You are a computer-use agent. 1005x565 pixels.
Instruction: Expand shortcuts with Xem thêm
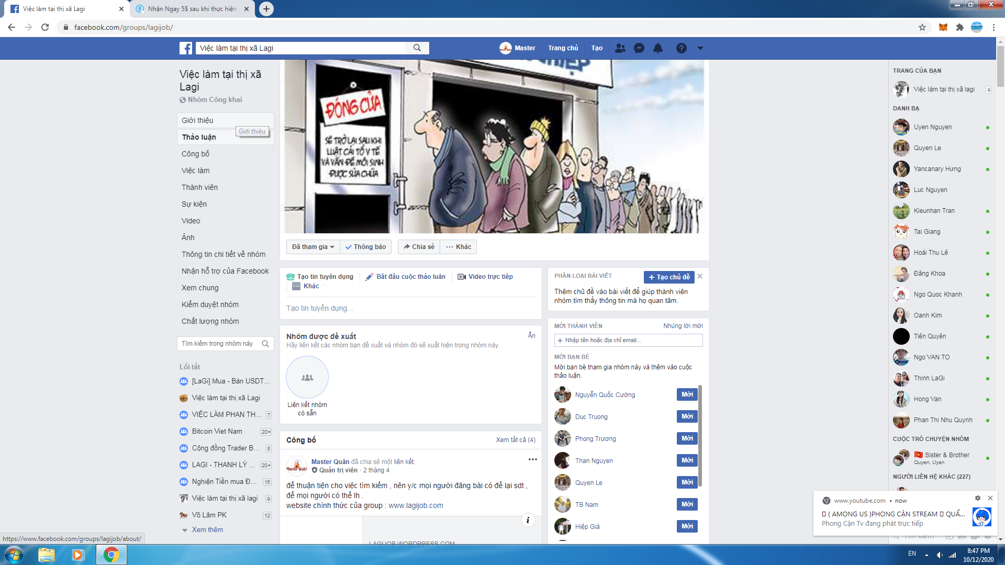coord(207,529)
